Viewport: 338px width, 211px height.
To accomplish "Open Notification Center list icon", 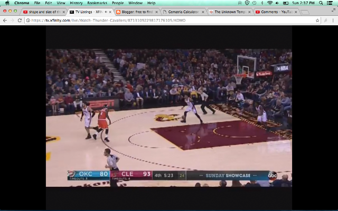I will pyautogui.click(x=330, y=3).
